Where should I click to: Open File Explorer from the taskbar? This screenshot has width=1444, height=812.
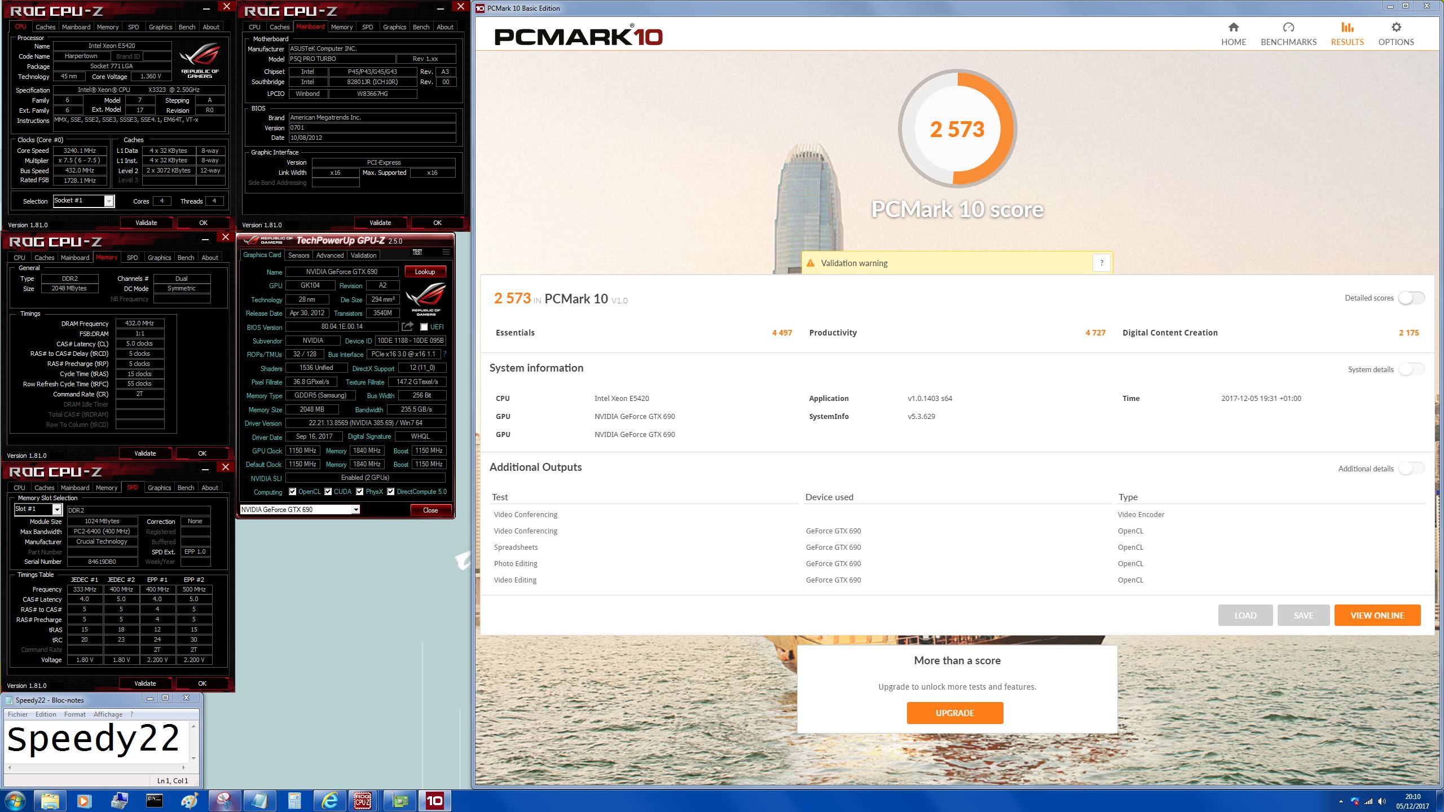click(x=50, y=801)
